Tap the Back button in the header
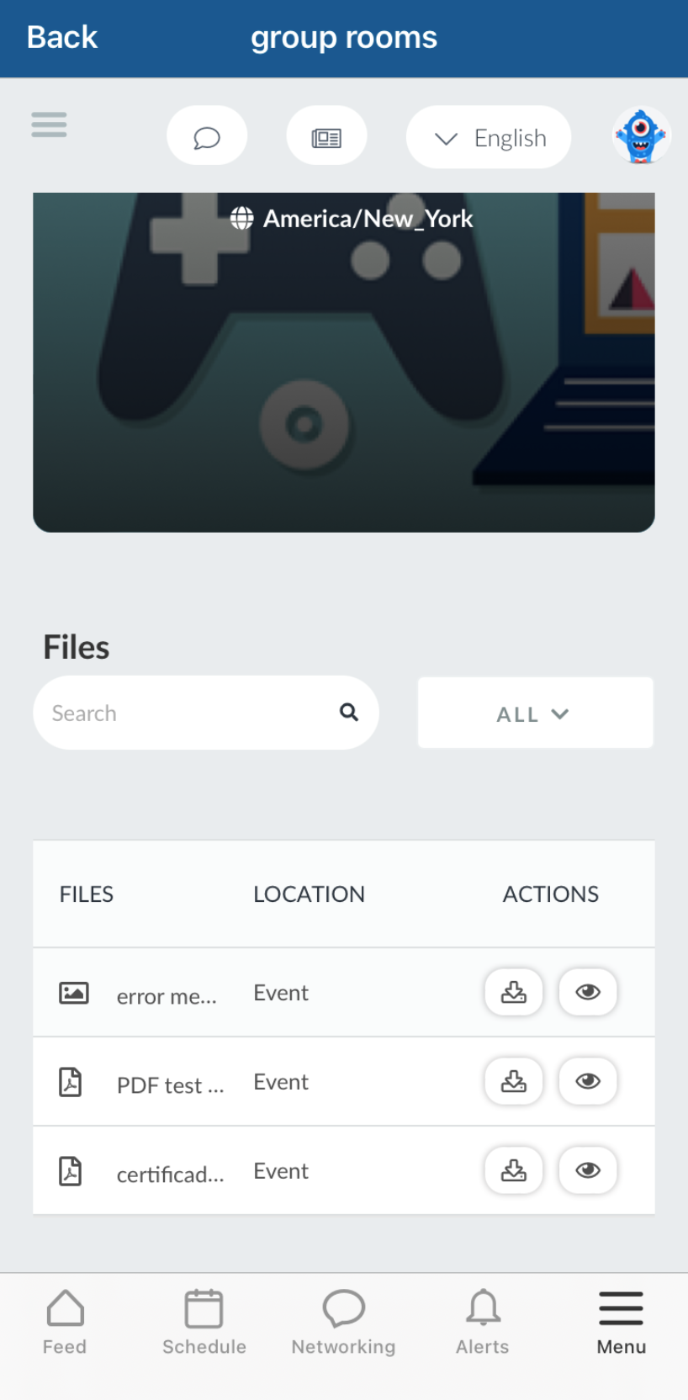 click(x=61, y=37)
